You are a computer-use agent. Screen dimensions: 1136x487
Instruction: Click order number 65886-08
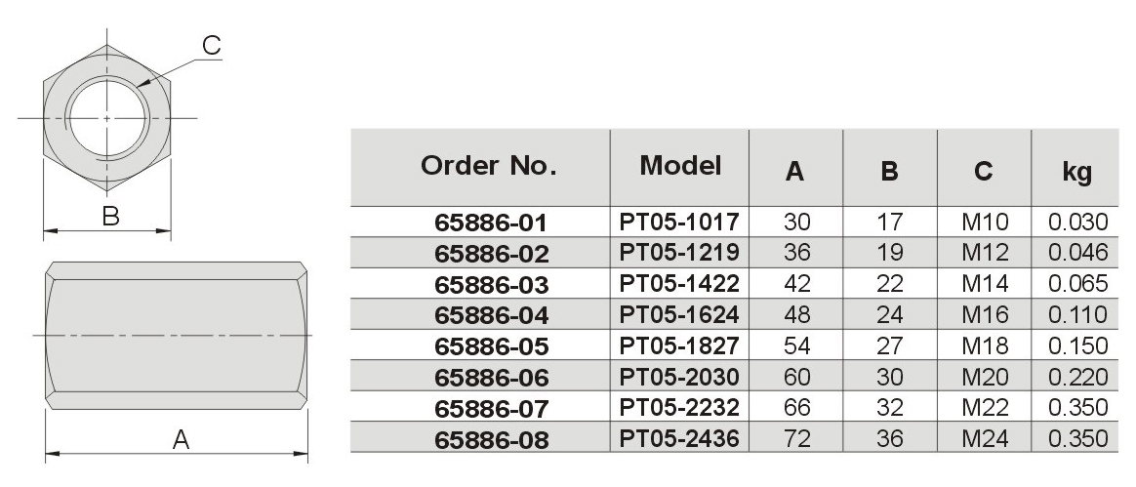point(492,440)
